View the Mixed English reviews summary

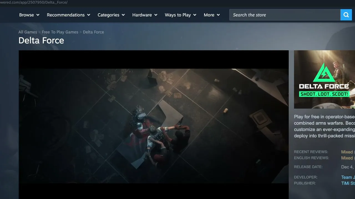click(347, 158)
